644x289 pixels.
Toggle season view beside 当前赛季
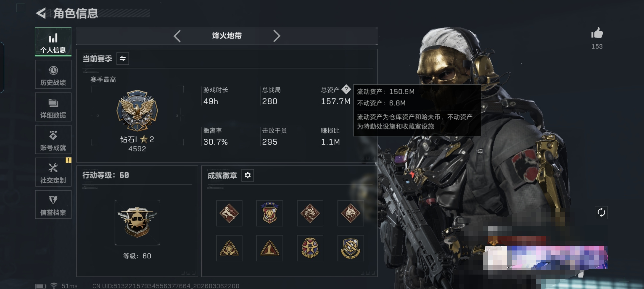point(123,59)
